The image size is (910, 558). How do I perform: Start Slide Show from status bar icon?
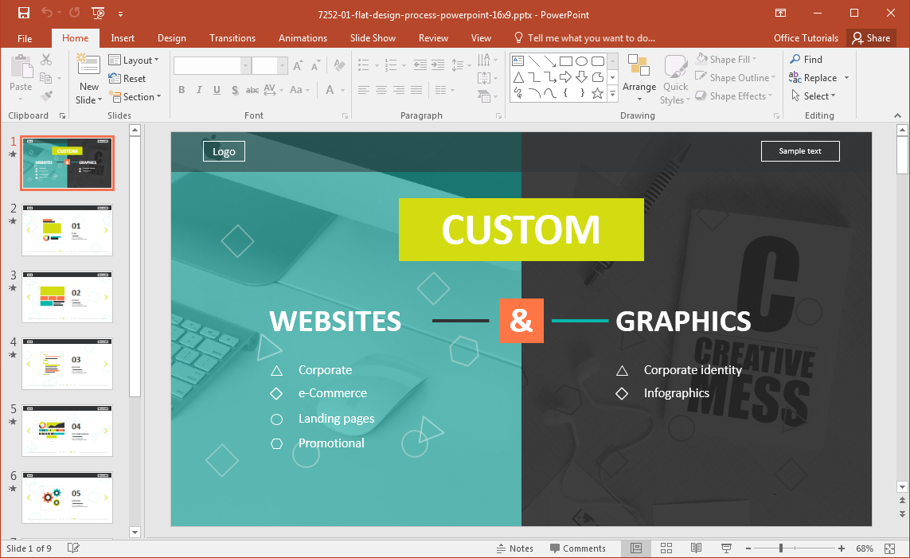click(726, 548)
